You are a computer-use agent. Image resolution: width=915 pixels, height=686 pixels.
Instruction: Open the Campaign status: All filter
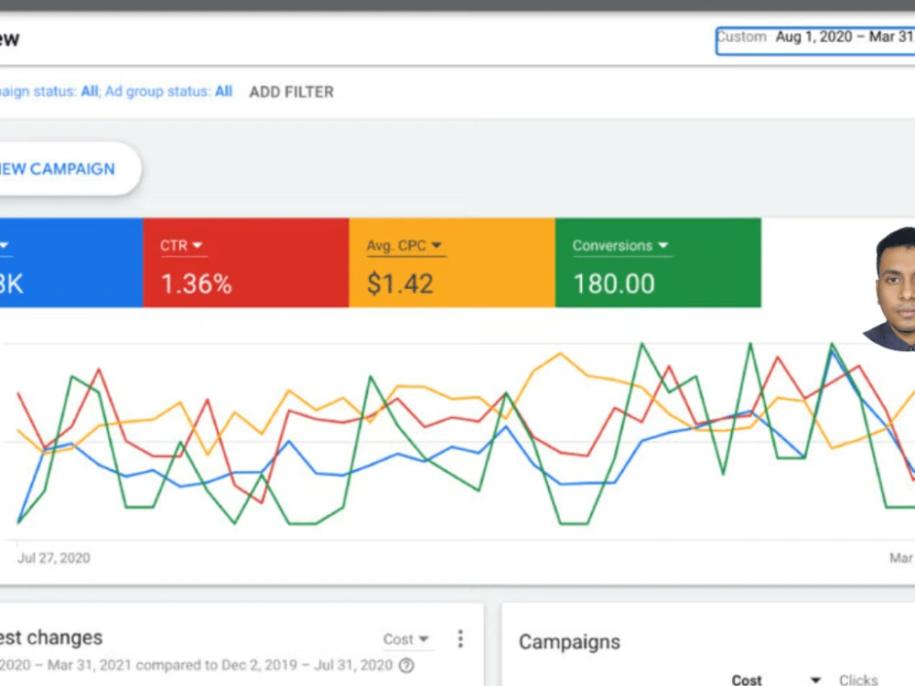coord(49,91)
